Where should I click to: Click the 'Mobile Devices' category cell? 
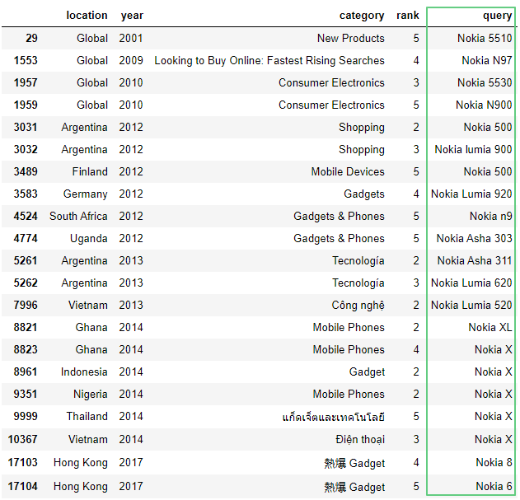pyautogui.click(x=348, y=171)
